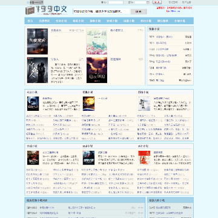Open the white cover under 都市小说 section
The width and height of the screenshot is (218, 218).
point(144,104)
